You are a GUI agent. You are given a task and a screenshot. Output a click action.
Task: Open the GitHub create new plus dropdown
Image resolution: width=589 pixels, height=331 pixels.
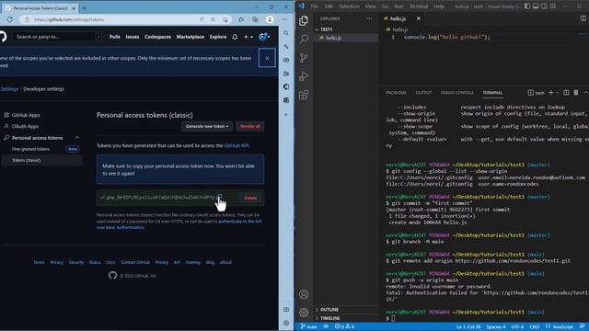point(248,37)
